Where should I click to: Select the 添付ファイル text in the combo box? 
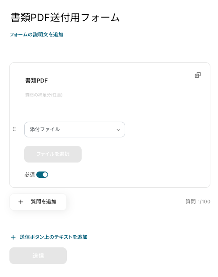coord(45,129)
